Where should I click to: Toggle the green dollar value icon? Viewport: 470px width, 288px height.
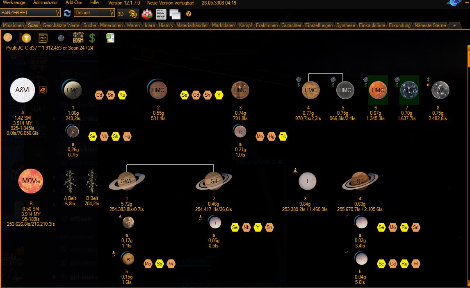click(92, 38)
